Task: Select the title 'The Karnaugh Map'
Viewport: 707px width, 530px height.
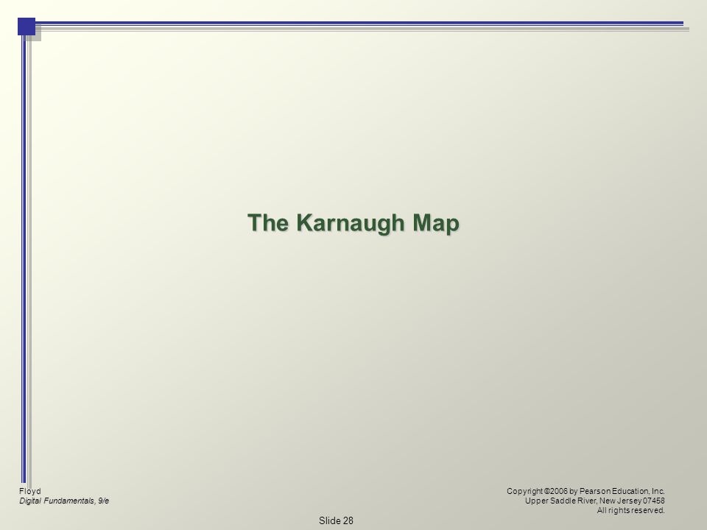Action: coord(353,223)
